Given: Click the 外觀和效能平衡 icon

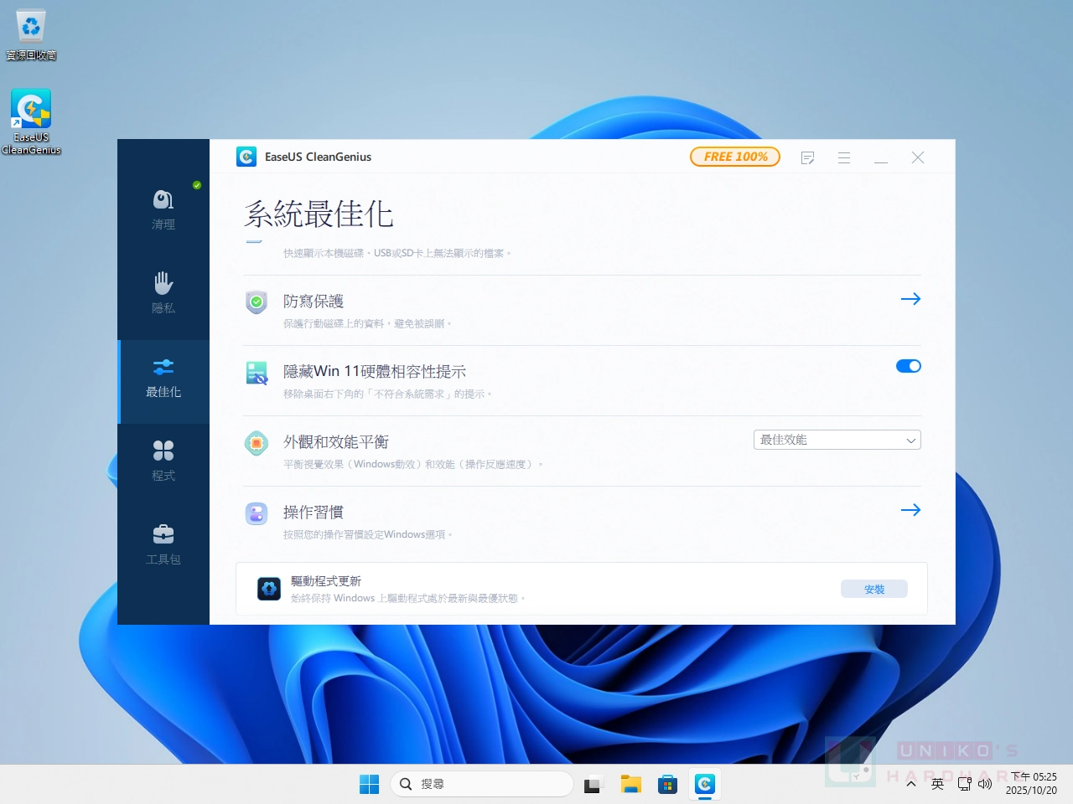Looking at the screenshot, I should click(x=257, y=442).
